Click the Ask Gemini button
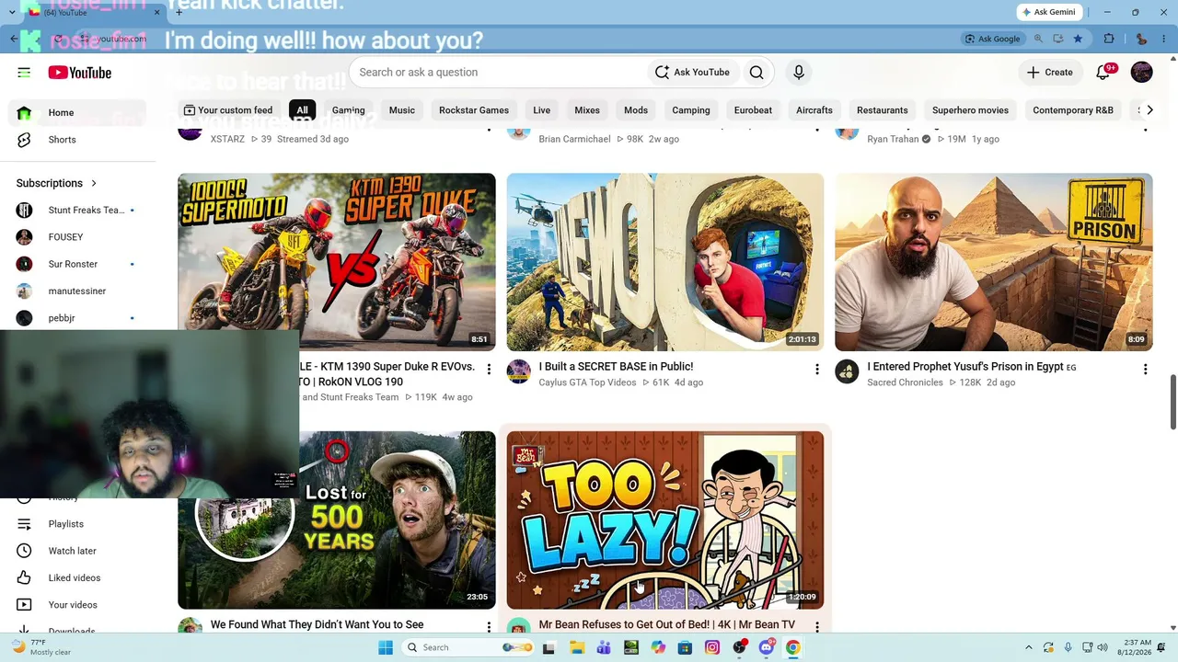Screen dimensions: 1178x662 [x=1049, y=12]
